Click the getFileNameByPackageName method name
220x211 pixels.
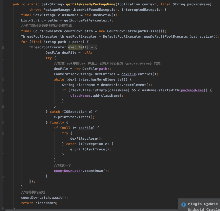(91, 4)
